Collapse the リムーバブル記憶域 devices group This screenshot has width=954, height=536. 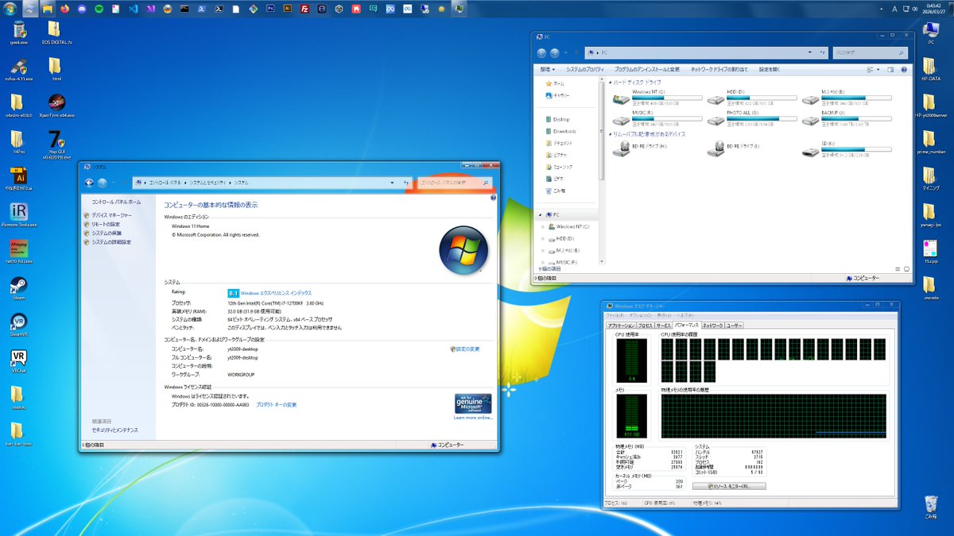[x=610, y=134]
